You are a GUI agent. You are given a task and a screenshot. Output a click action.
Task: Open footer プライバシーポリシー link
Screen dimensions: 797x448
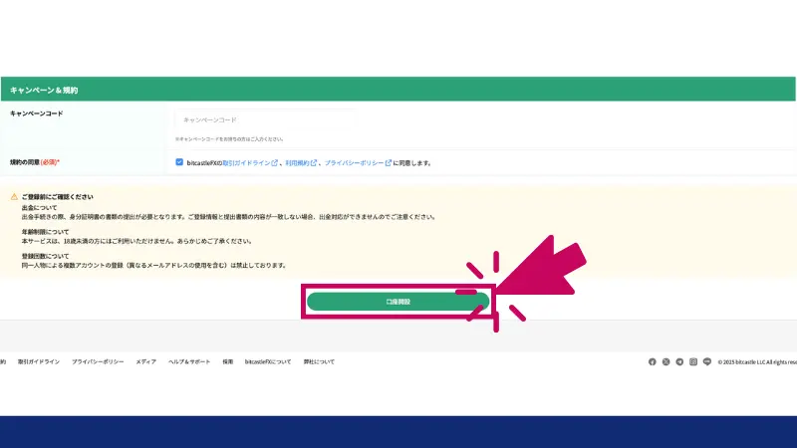(98, 361)
